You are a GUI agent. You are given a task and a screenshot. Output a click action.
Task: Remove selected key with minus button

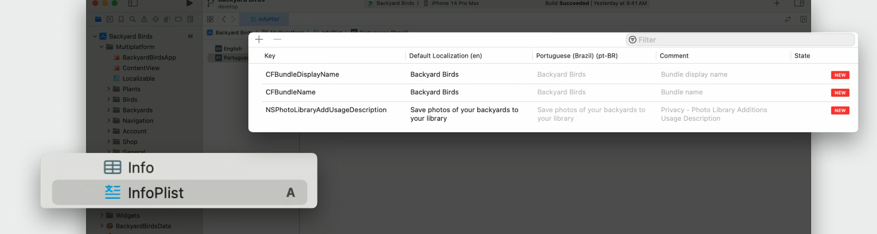click(x=277, y=39)
